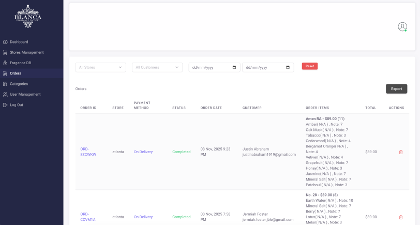Viewport: 420px width, 225px height.
Task: Open order link ORD-8ZCWKW
Action: (x=88, y=152)
